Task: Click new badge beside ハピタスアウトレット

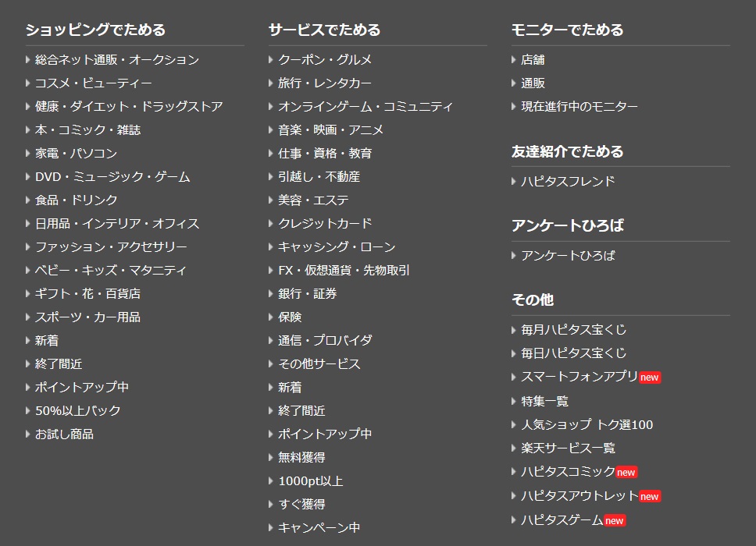Action: pos(650,496)
